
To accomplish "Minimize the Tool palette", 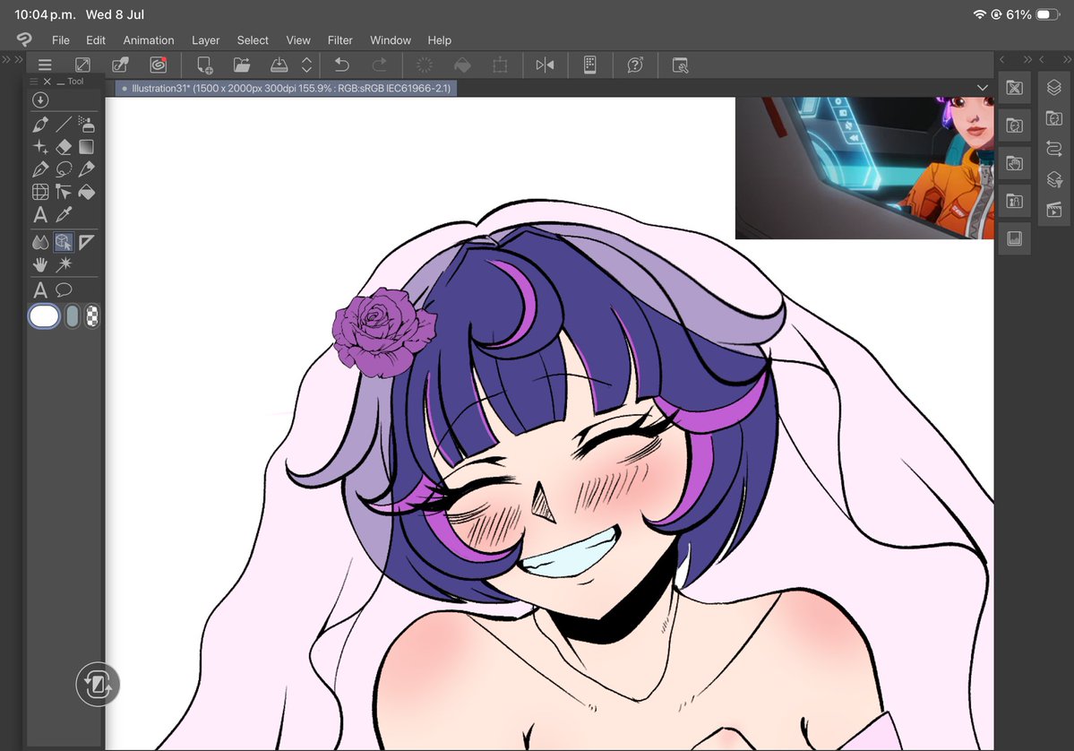I will point(61,82).
